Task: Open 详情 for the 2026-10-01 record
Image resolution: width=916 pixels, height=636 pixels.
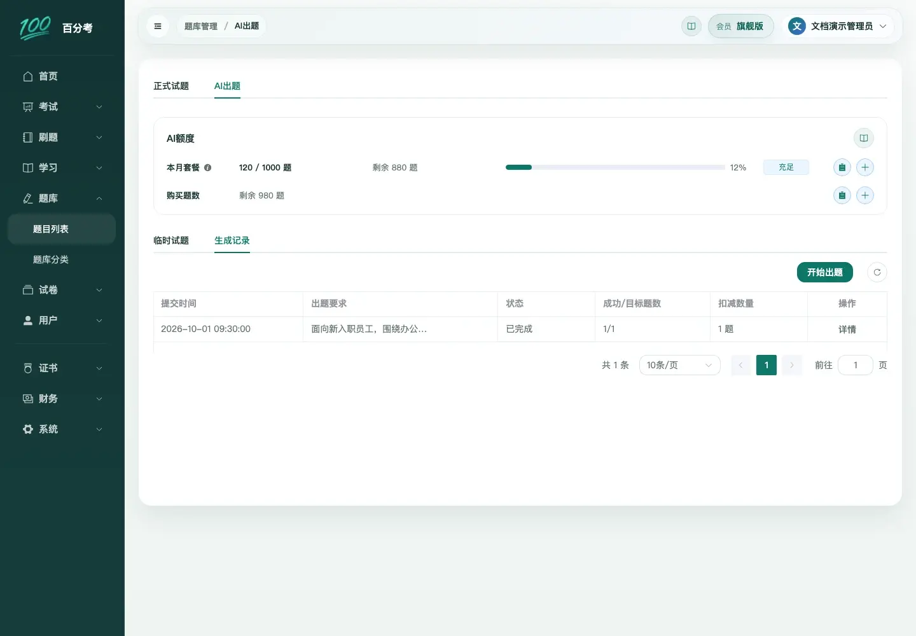Action: click(x=847, y=329)
